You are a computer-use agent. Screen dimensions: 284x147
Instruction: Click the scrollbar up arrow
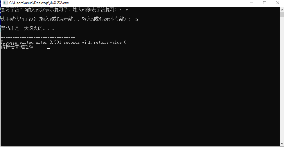coord(282,10)
